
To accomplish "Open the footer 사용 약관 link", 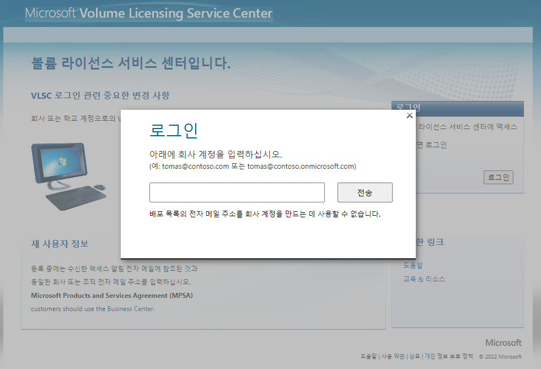I will (x=393, y=356).
